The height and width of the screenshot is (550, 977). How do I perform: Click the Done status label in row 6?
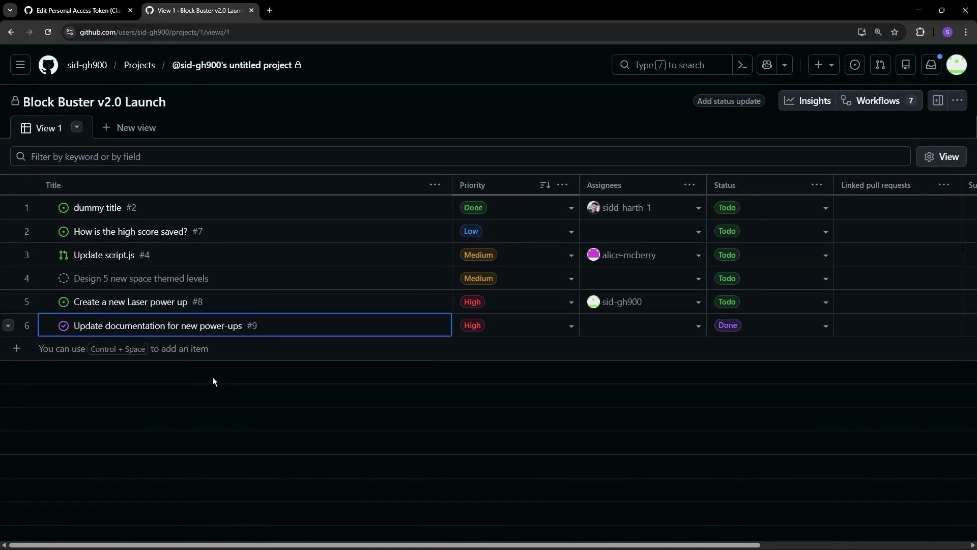click(728, 325)
